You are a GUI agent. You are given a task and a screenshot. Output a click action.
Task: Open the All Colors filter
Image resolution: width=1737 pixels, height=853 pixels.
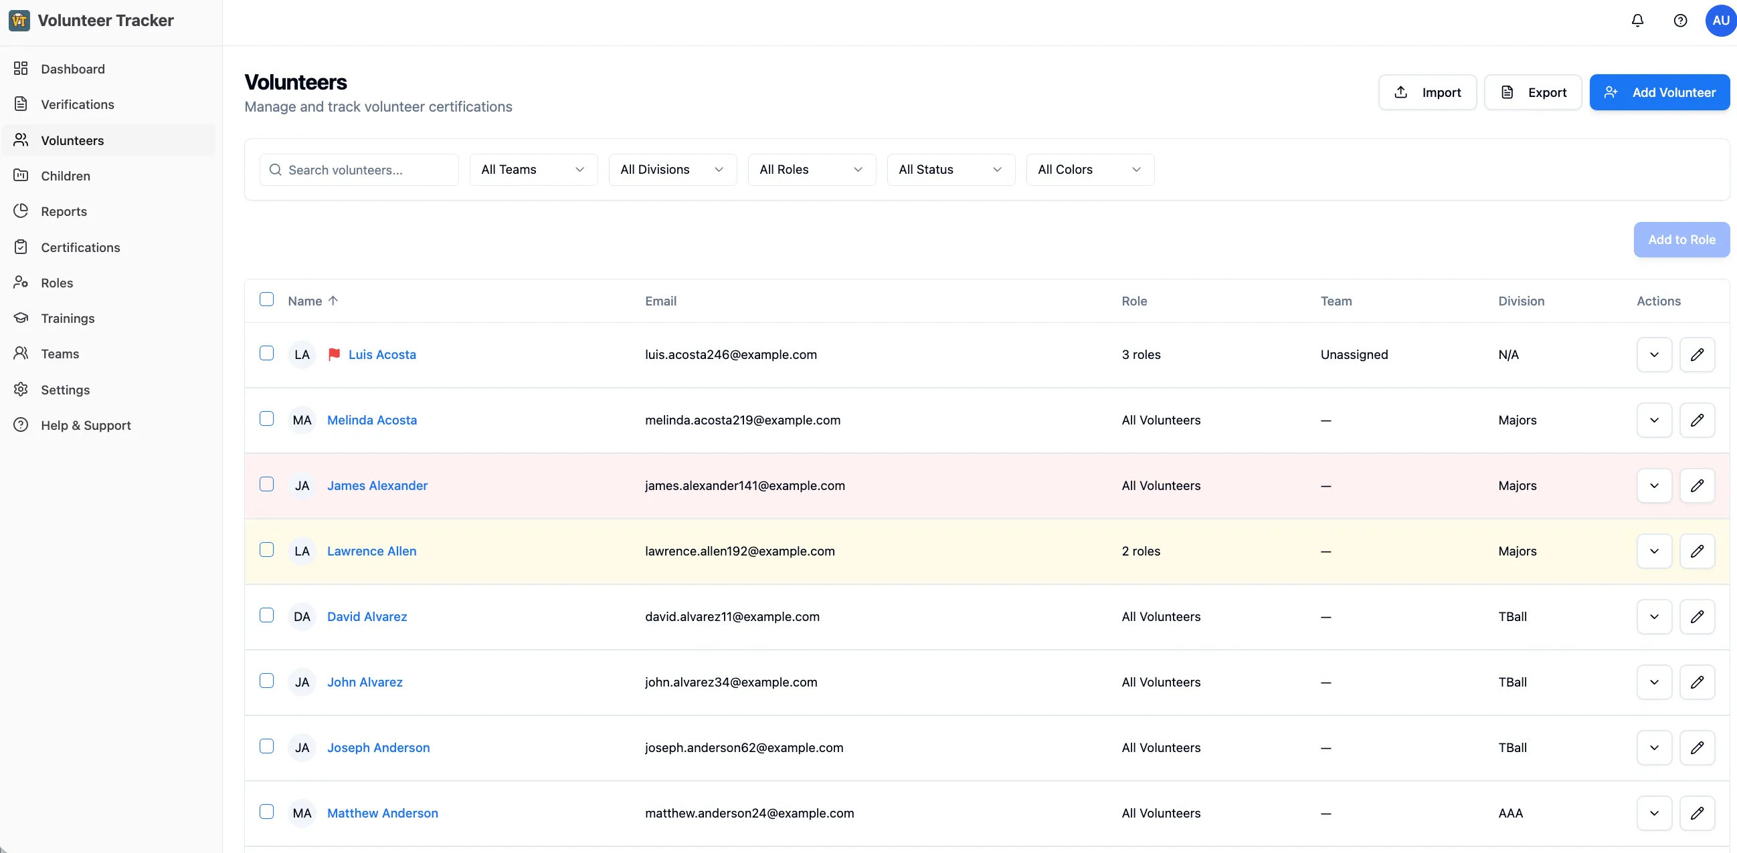coord(1089,170)
